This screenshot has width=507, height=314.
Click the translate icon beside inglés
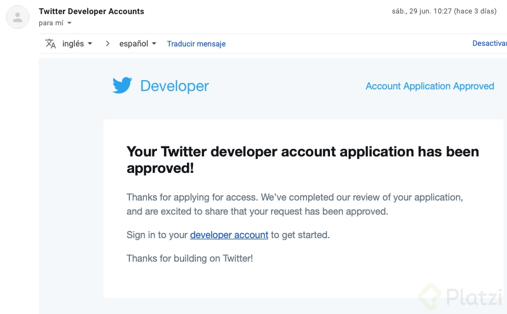[51, 44]
